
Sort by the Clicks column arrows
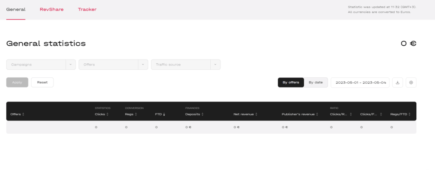pyautogui.click(x=107, y=114)
